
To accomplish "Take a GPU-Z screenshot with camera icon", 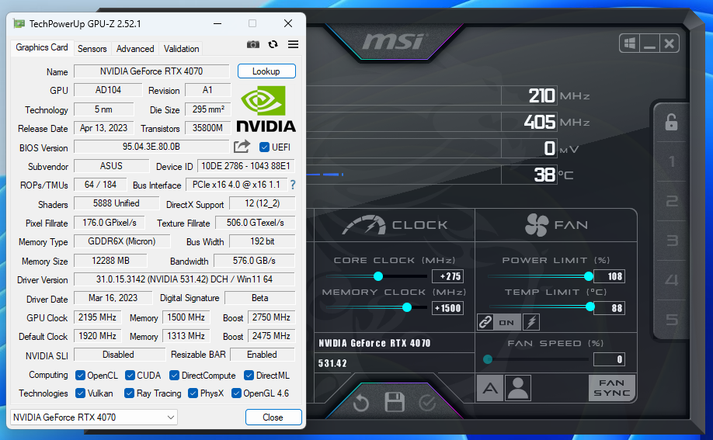I will [x=253, y=44].
